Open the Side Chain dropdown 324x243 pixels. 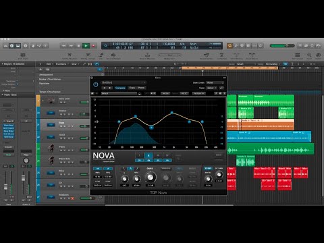[215, 82]
